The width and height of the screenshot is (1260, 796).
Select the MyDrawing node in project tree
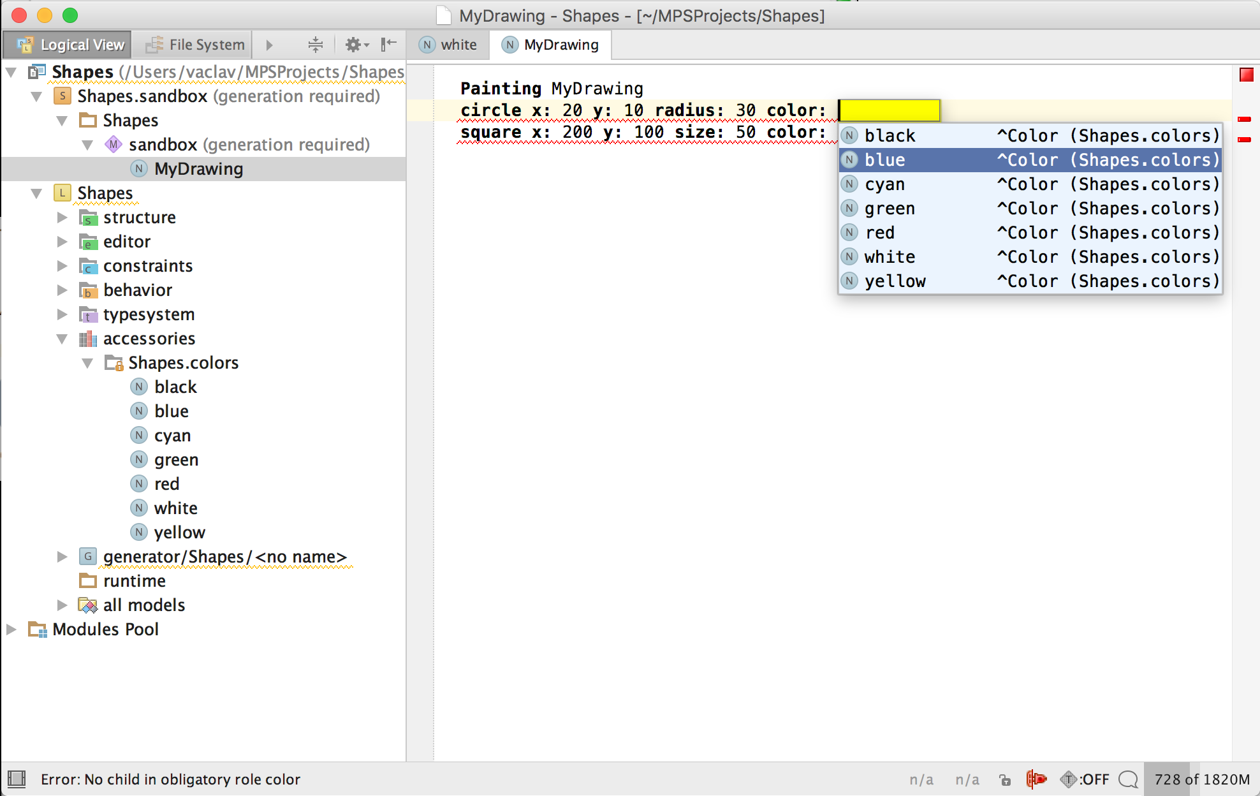(x=198, y=169)
